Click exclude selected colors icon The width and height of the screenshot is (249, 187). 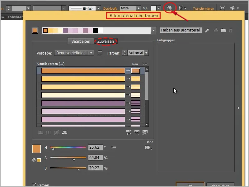(x=57, y=132)
